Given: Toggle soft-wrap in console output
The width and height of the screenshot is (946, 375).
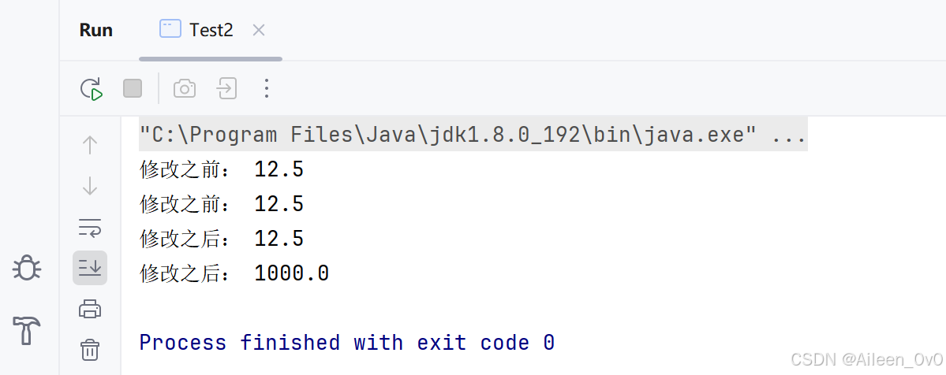Looking at the screenshot, I should 90,228.
